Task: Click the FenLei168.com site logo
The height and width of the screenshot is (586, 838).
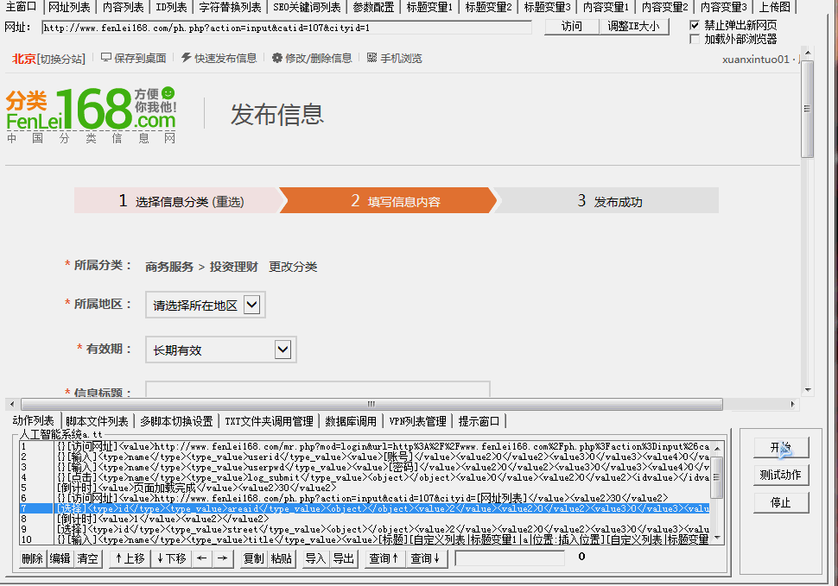Action: click(92, 116)
